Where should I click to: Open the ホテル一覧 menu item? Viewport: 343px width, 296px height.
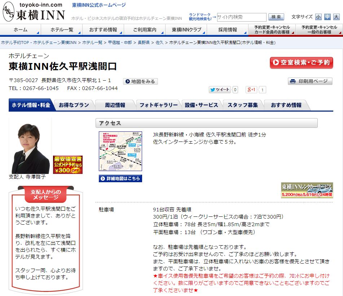[x=62, y=30]
